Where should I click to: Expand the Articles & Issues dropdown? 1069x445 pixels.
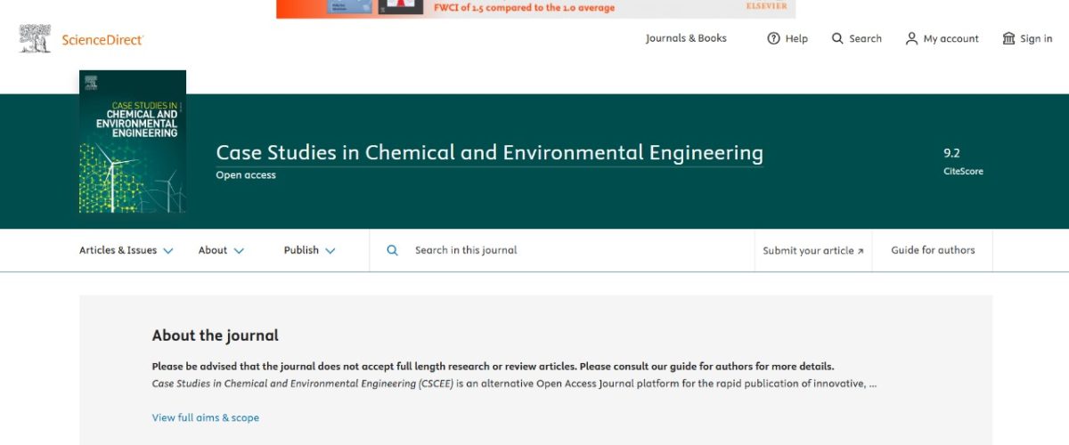(126, 250)
